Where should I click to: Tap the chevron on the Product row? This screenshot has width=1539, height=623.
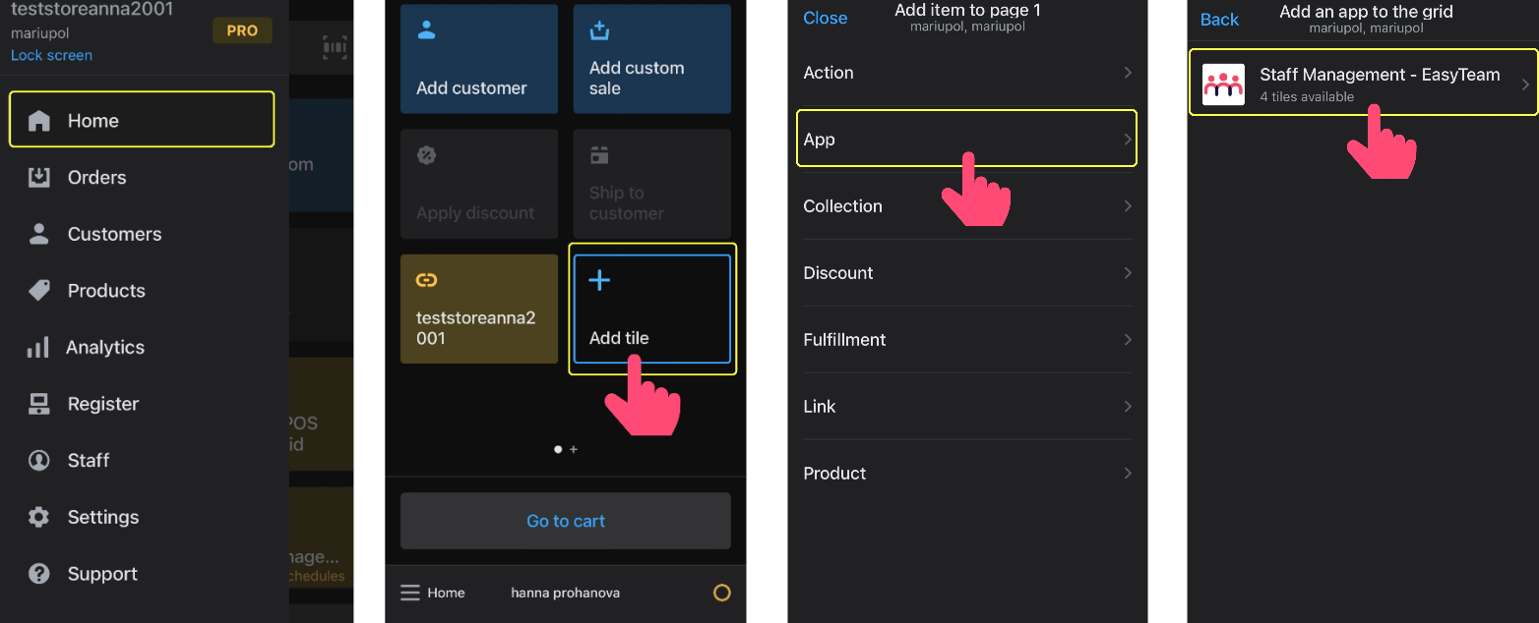(1128, 474)
